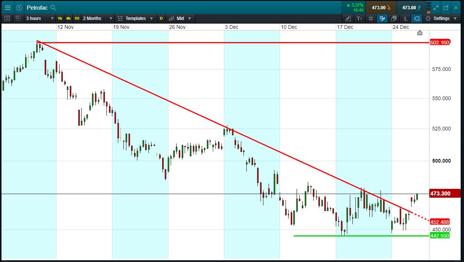Click the Petrofac instrument name
The width and height of the screenshot is (464, 262).
click(37, 7)
